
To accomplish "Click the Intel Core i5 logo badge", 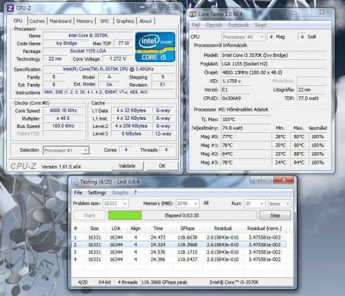I will [155, 47].
